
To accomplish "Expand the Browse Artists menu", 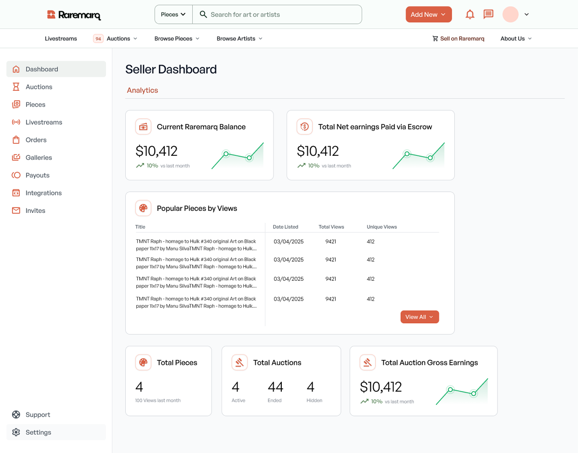I will pyautogui.click(x=239, y=39).
